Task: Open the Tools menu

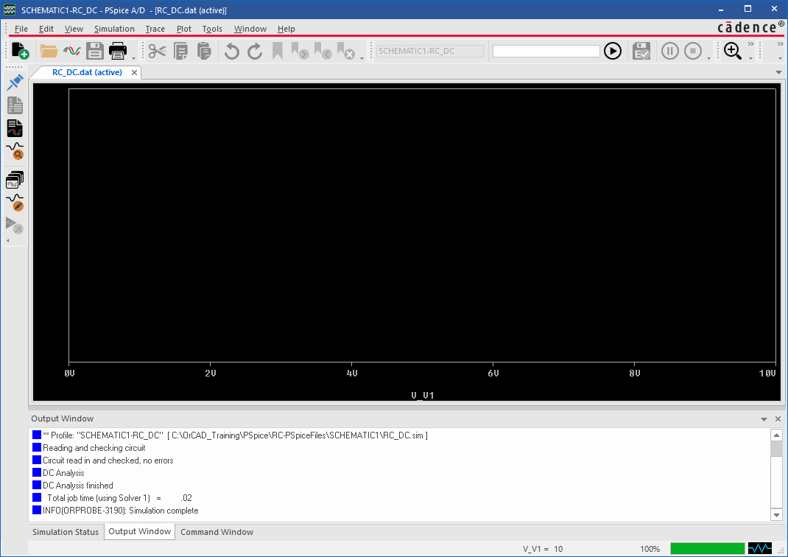Action: [212, 29]
